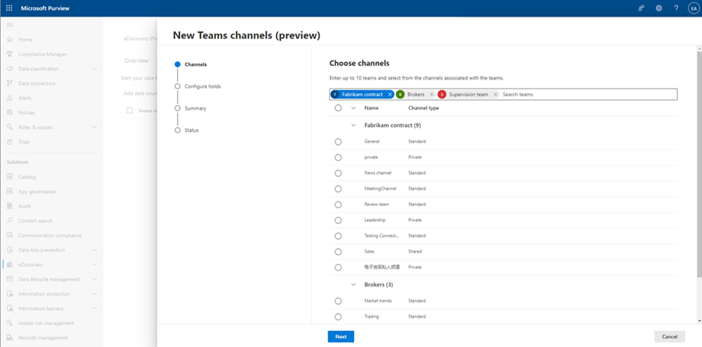Go to the Channels wizard step
702x347 pixels.
[190, 64]
